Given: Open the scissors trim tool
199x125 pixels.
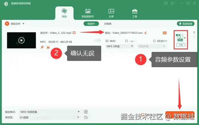Looking at the screenshot, I should pos(48,47).
